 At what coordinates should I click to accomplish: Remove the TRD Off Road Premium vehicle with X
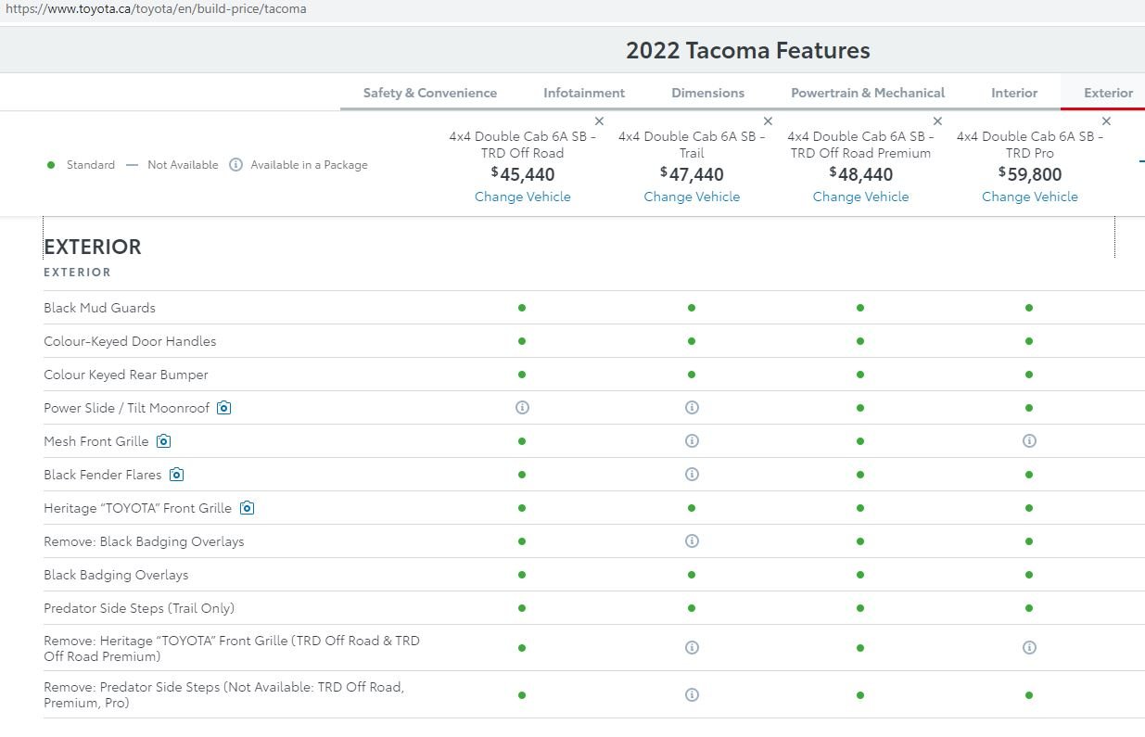937,121
